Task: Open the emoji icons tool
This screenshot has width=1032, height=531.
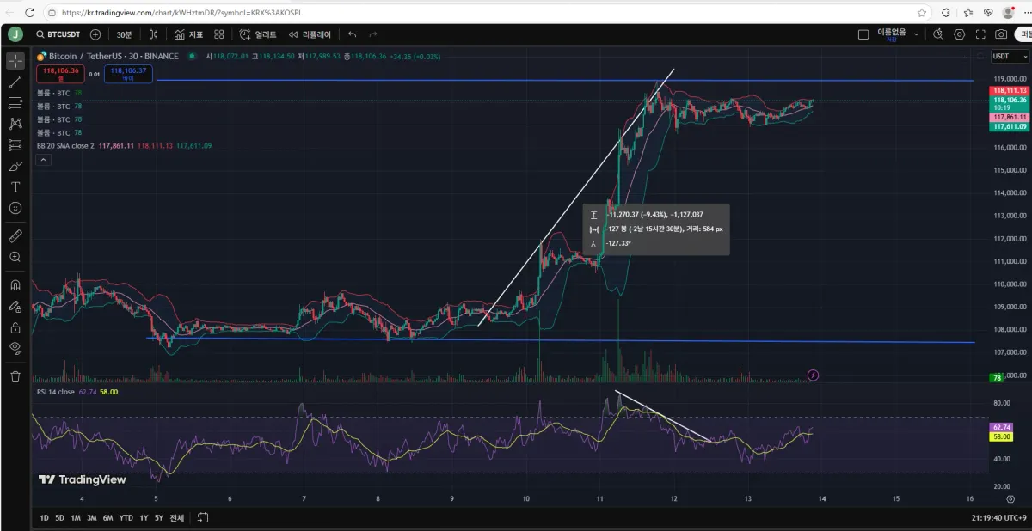Action: 15,208
